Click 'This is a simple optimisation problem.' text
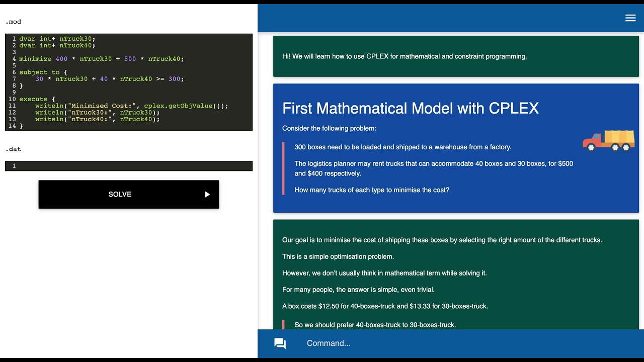The image size is (644, 362). (338, 256)
